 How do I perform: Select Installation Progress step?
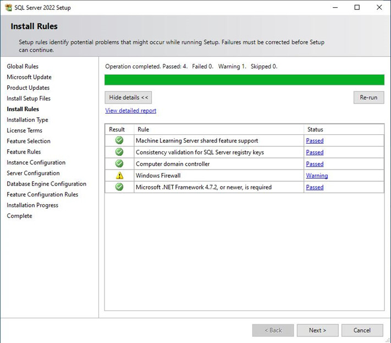32,205
